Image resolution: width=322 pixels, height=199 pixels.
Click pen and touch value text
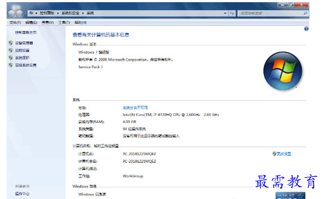tap(151, 136)
